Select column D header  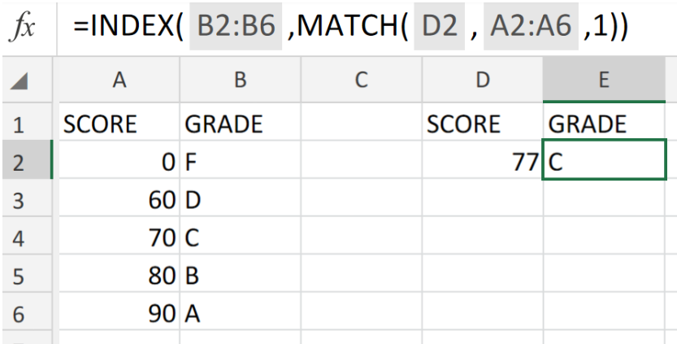point(482,80)
